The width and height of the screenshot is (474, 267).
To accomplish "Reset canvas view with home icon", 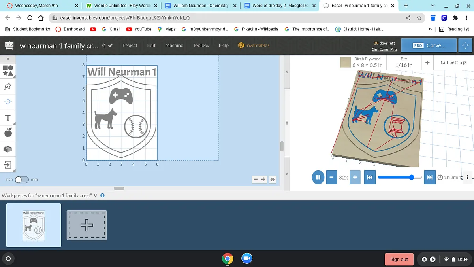I will pyautogui.click(x=273, y=180).
